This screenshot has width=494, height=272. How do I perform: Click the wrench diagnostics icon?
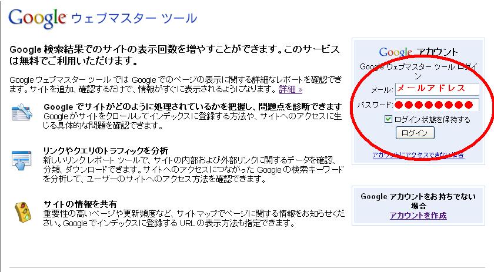[x=22, y=113]
